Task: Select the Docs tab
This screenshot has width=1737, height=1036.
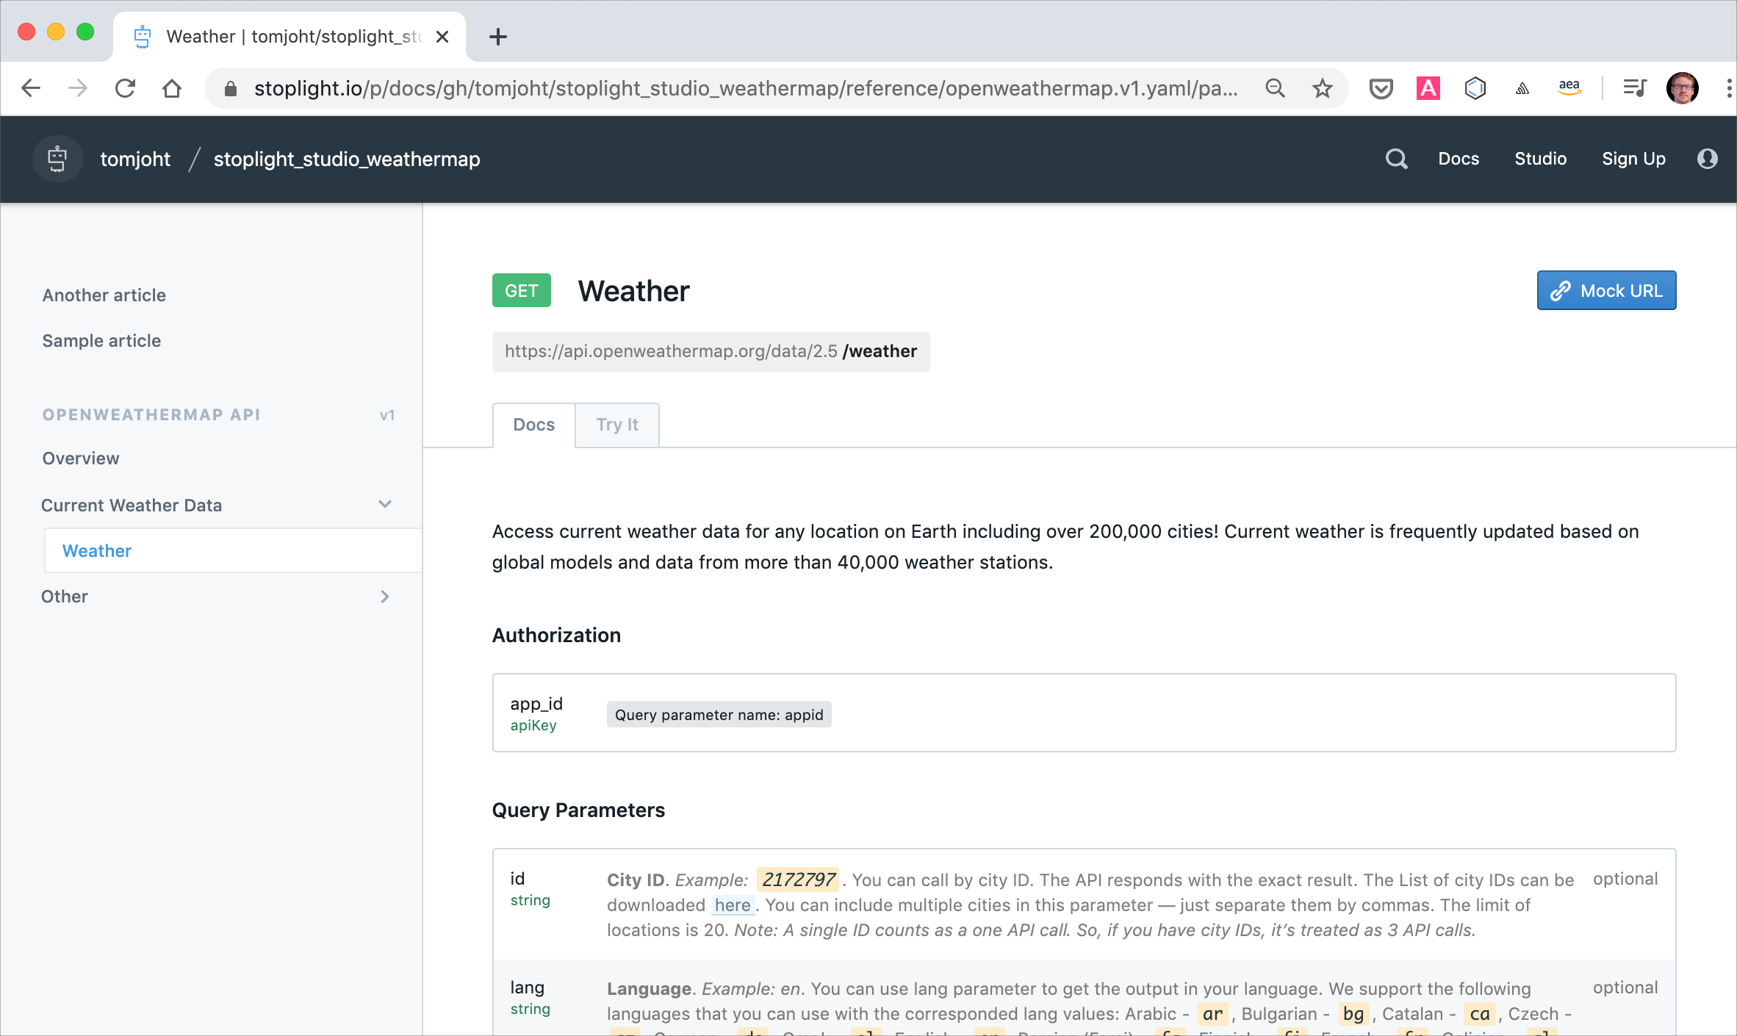Action: pos(533,424)
